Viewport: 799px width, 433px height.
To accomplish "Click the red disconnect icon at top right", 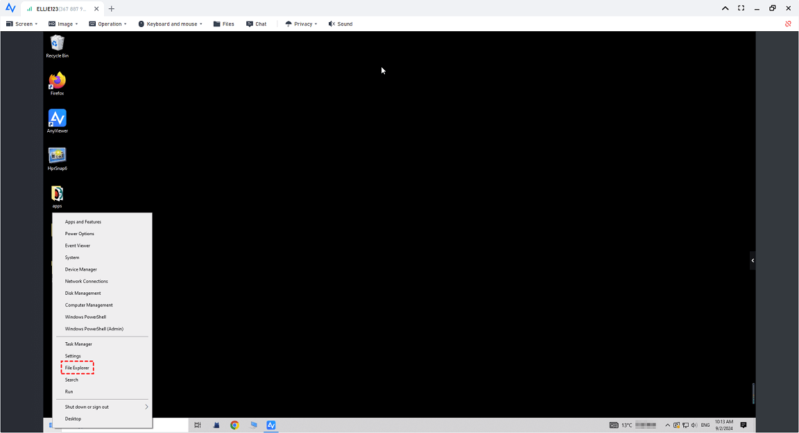I will [x=788, y=24].
